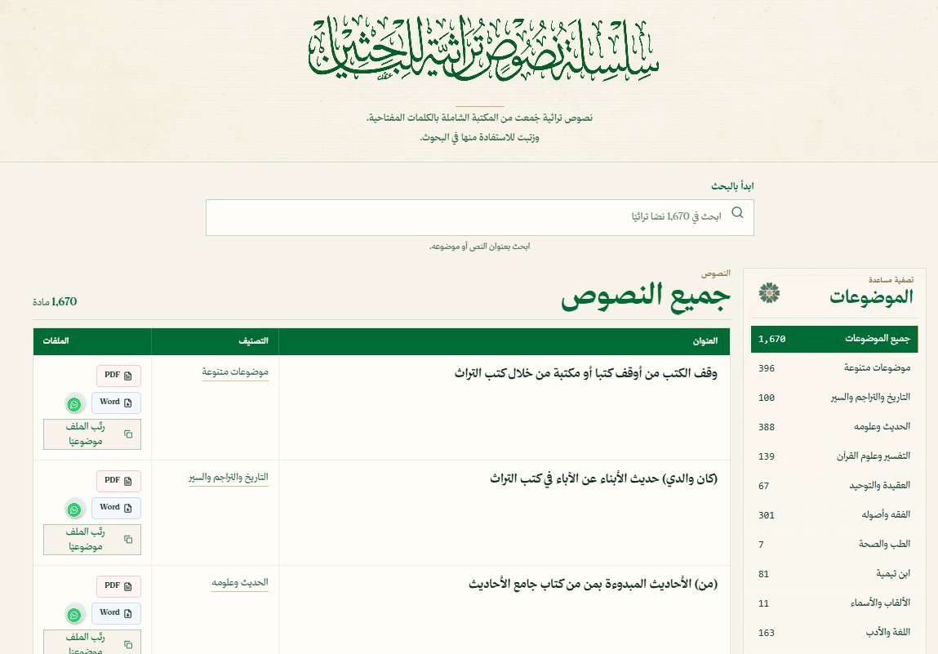The height and width of the screenshot is (654, 938).
Task: Filter by موضوعات متنوعة topic
Action: click(x=834, y=368)
